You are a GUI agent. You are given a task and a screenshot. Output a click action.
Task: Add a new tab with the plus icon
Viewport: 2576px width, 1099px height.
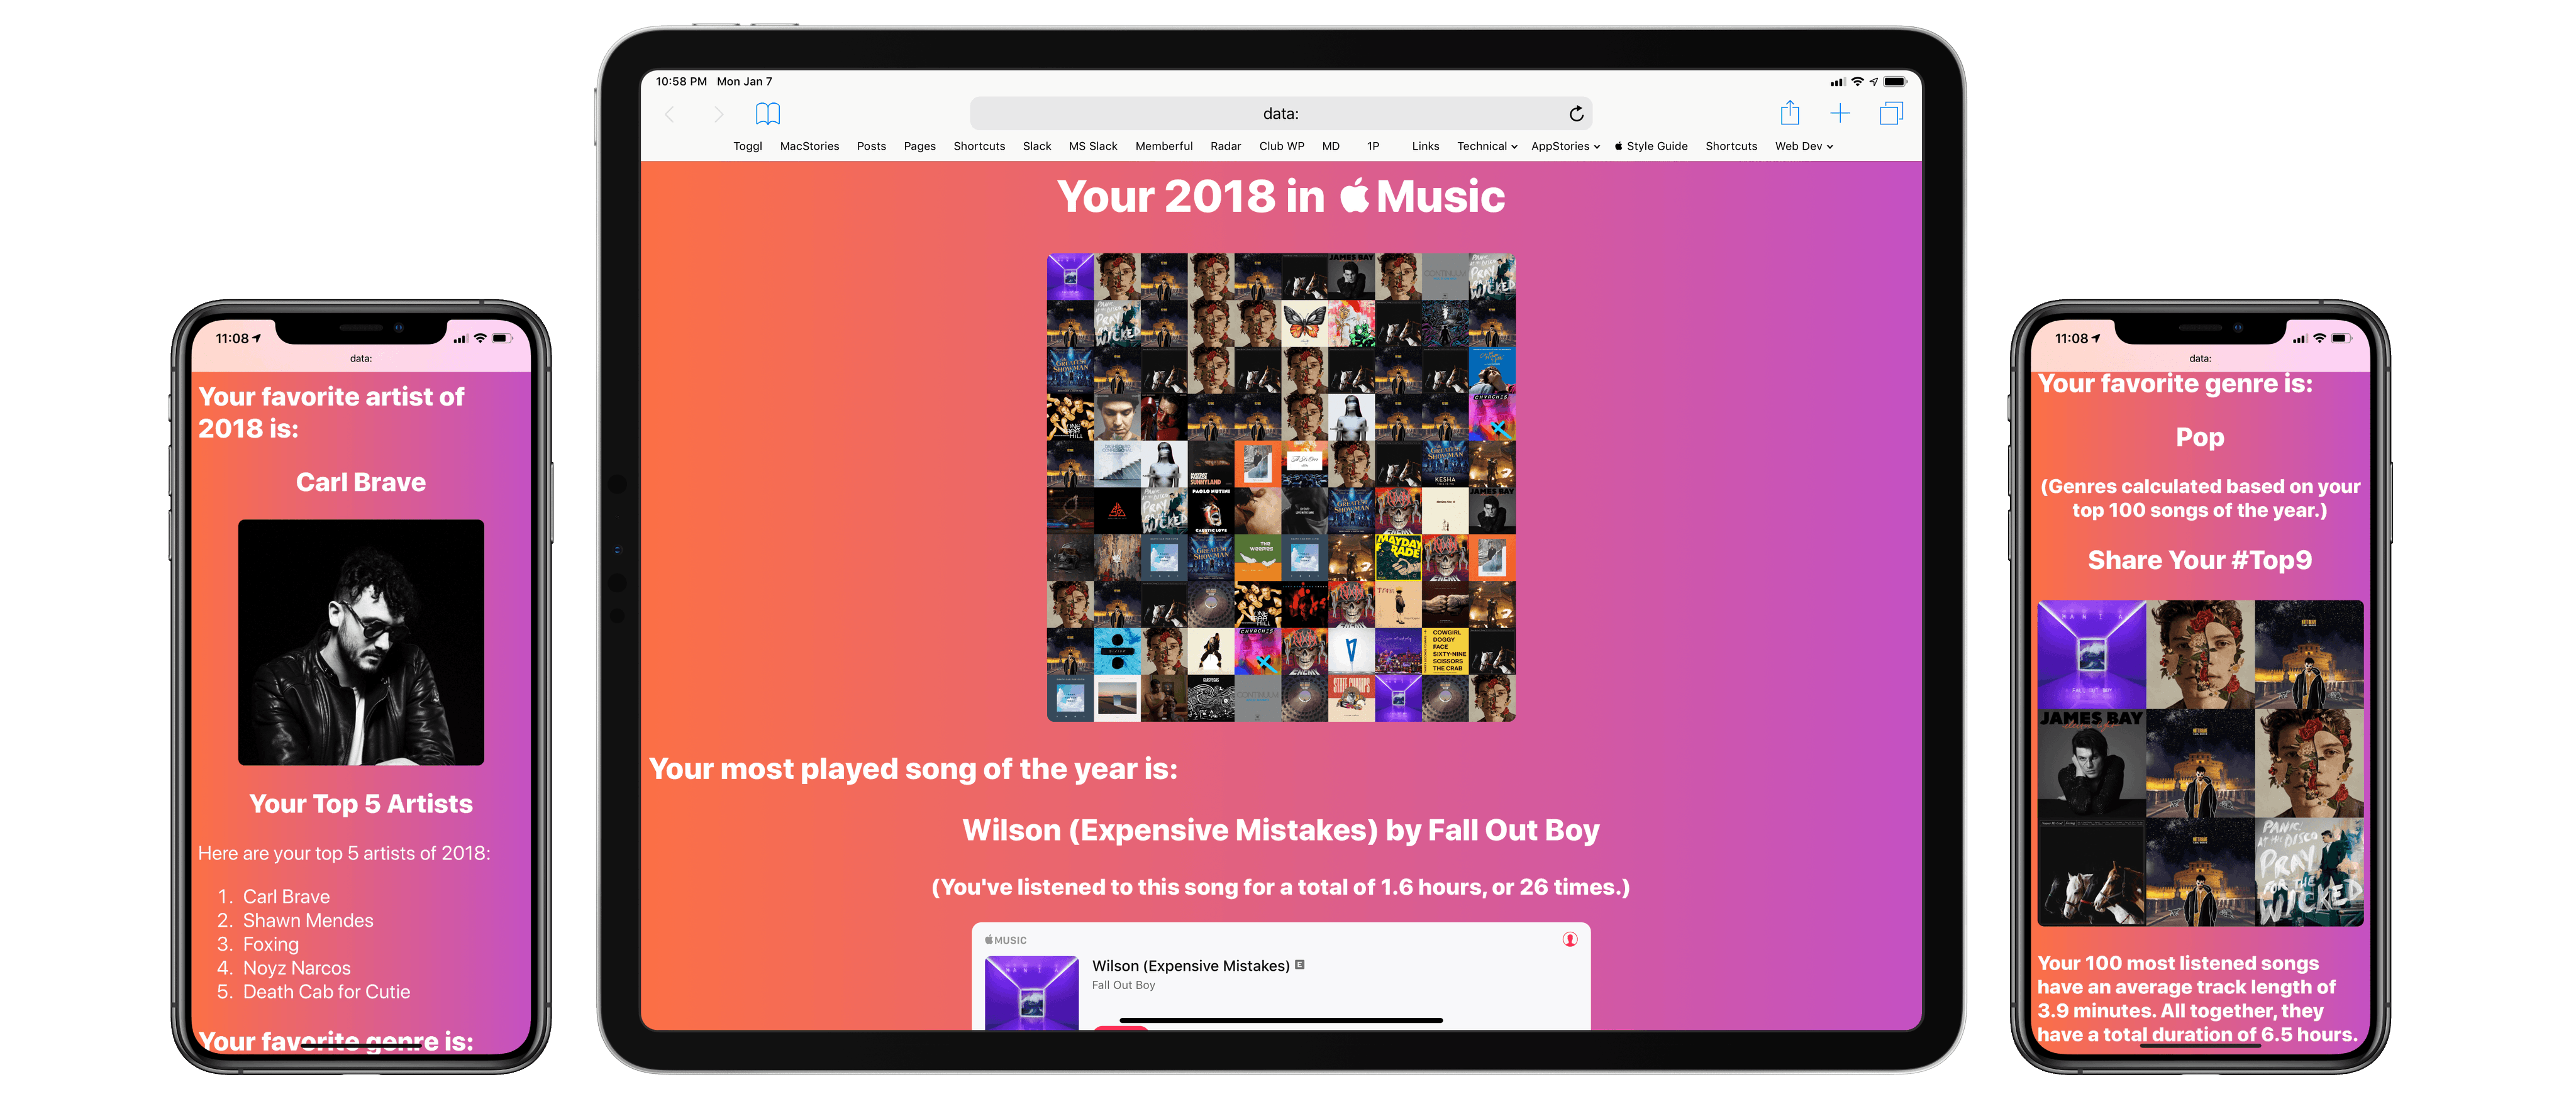[1840, 113]
